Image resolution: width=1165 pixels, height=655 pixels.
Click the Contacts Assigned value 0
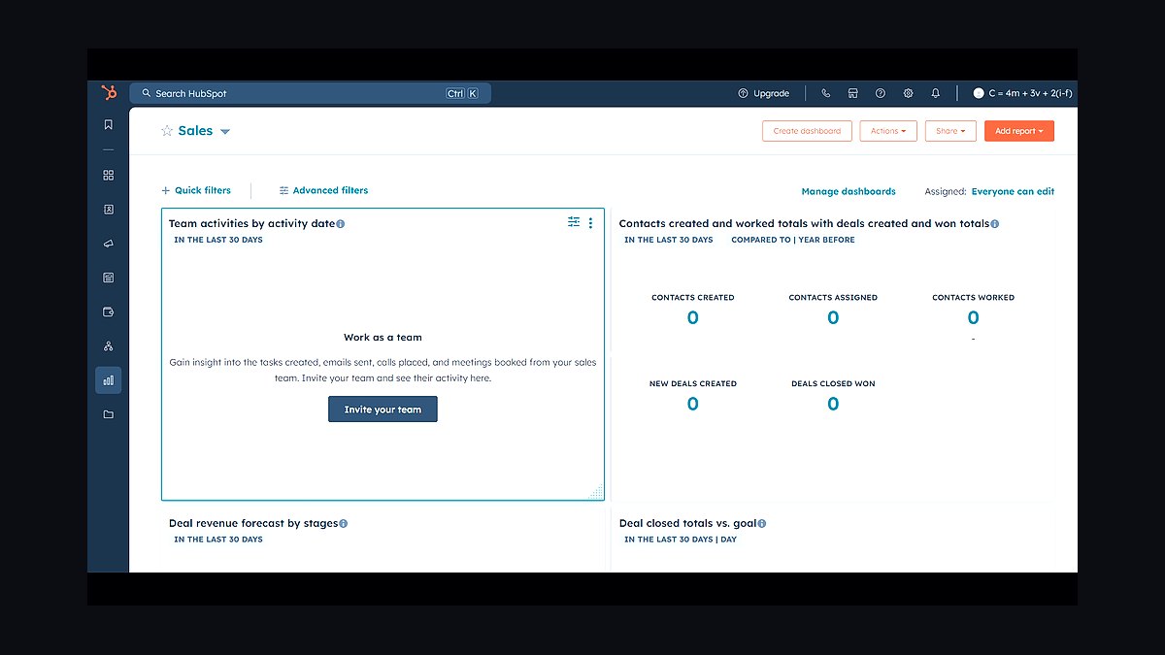(833, 318)
